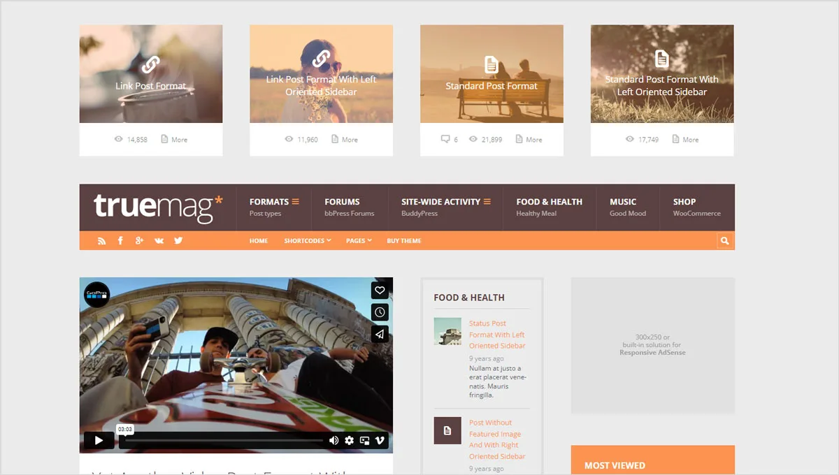The image size is (839, 475).
Task: Click the Status Post thumbnail image
Action: click(x=447, y=331)
